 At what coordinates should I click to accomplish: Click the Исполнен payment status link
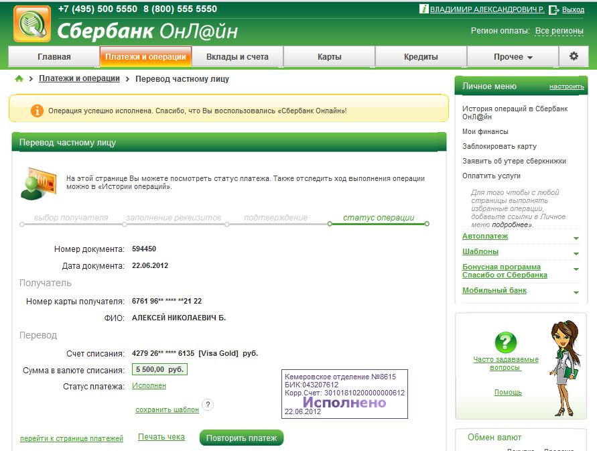[x=149, y=385]
